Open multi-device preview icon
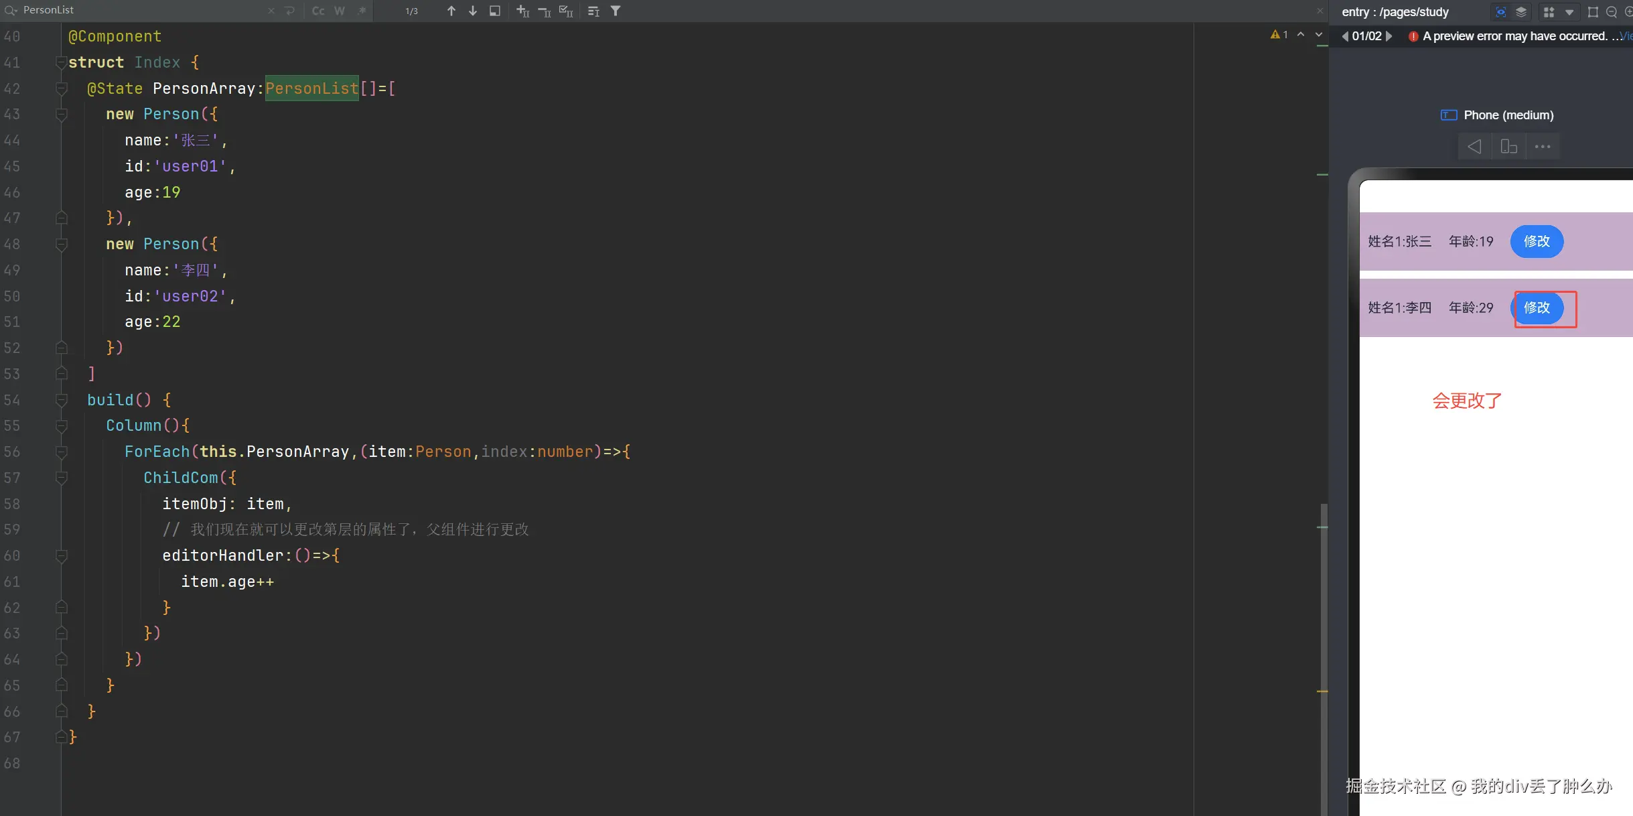The height and width of the screenshot is (816, 1633). [x=1549, y=12]
